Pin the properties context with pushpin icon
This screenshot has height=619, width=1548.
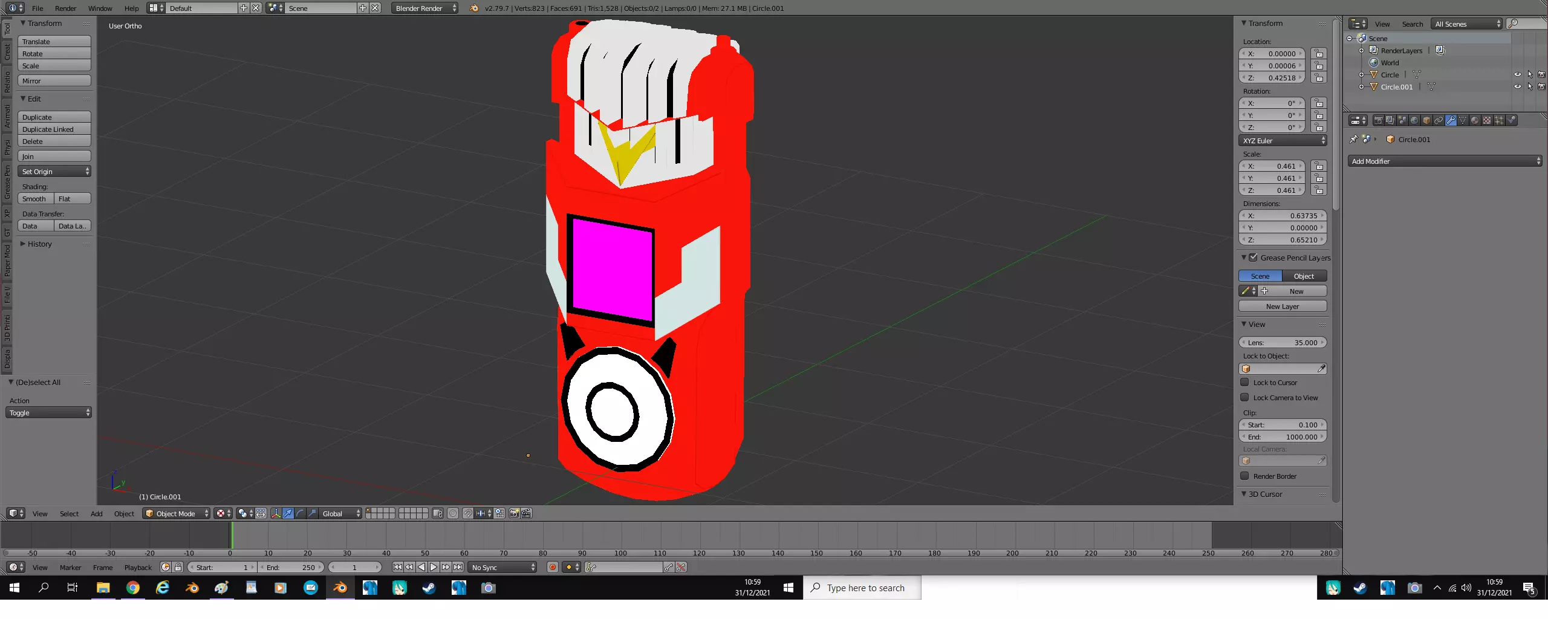(1353, 139)
